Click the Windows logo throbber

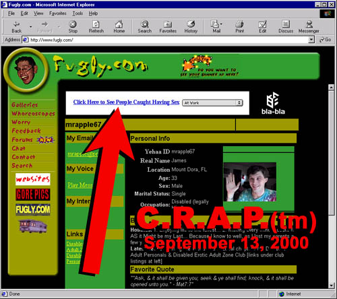(x=327, y=13)
